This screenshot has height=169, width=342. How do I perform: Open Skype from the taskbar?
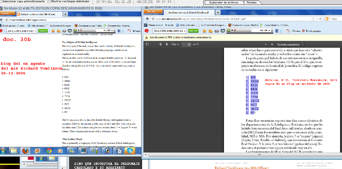(130, 151)
